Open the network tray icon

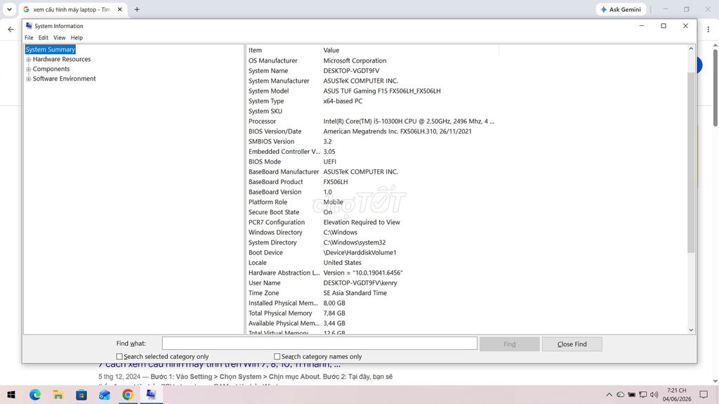click(x=643, y=394)
